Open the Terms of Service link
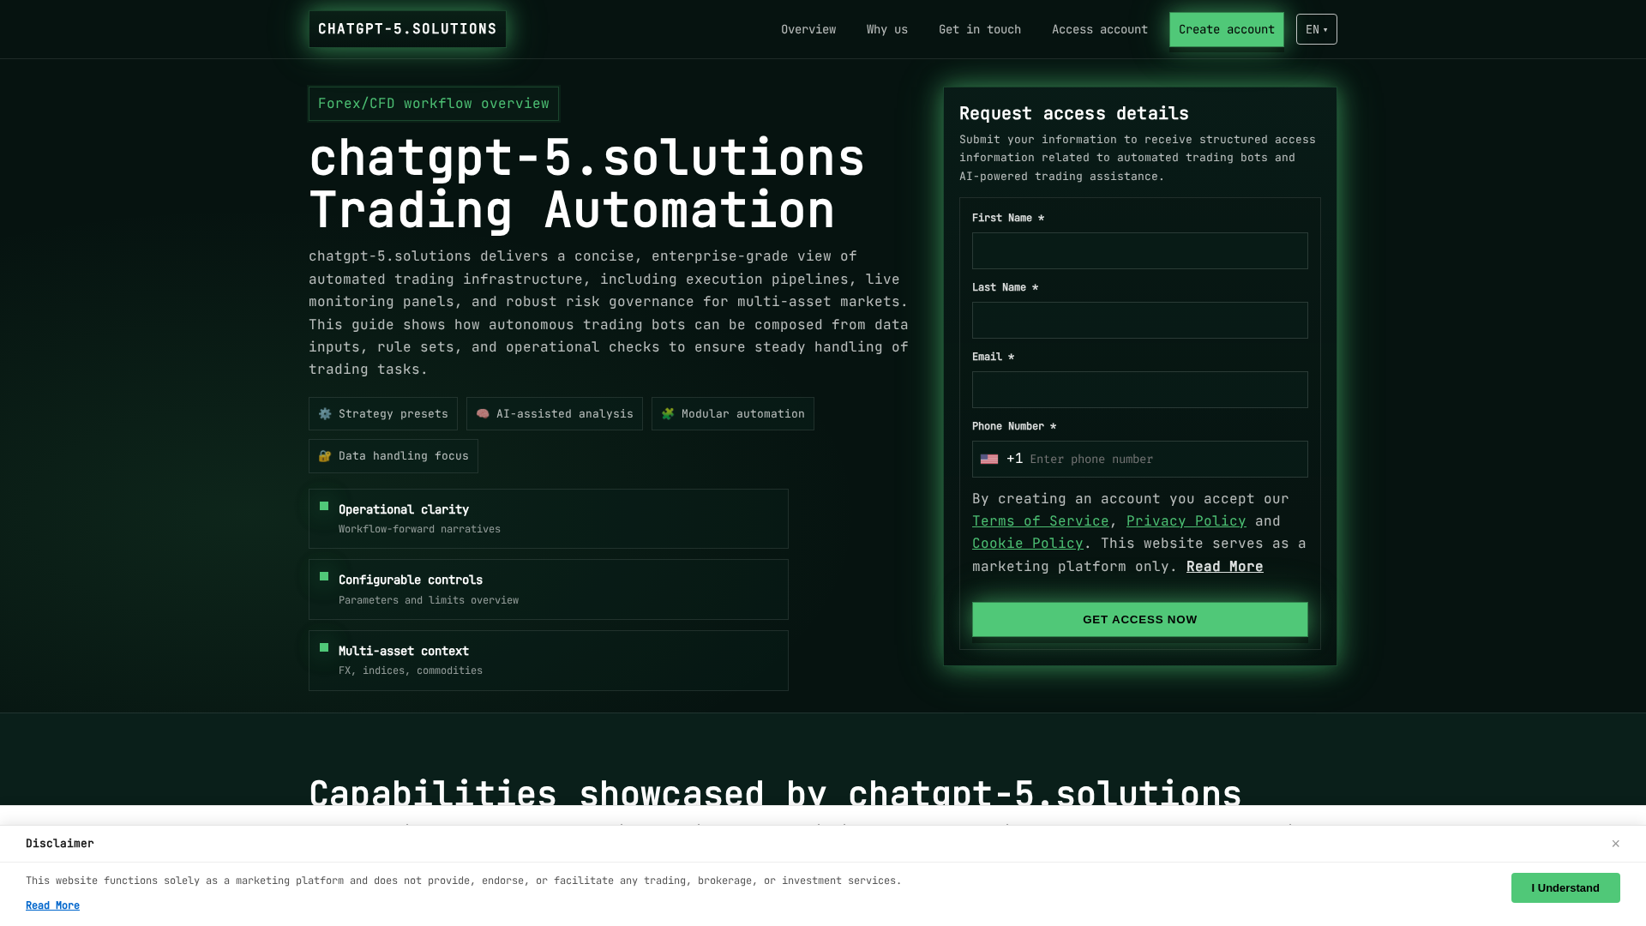This screenshot has height=926, width=1646. pos(1041,521)
